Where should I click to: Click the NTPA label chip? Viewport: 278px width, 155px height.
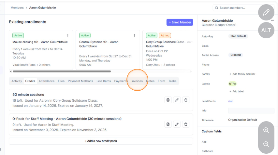[232, 84]
